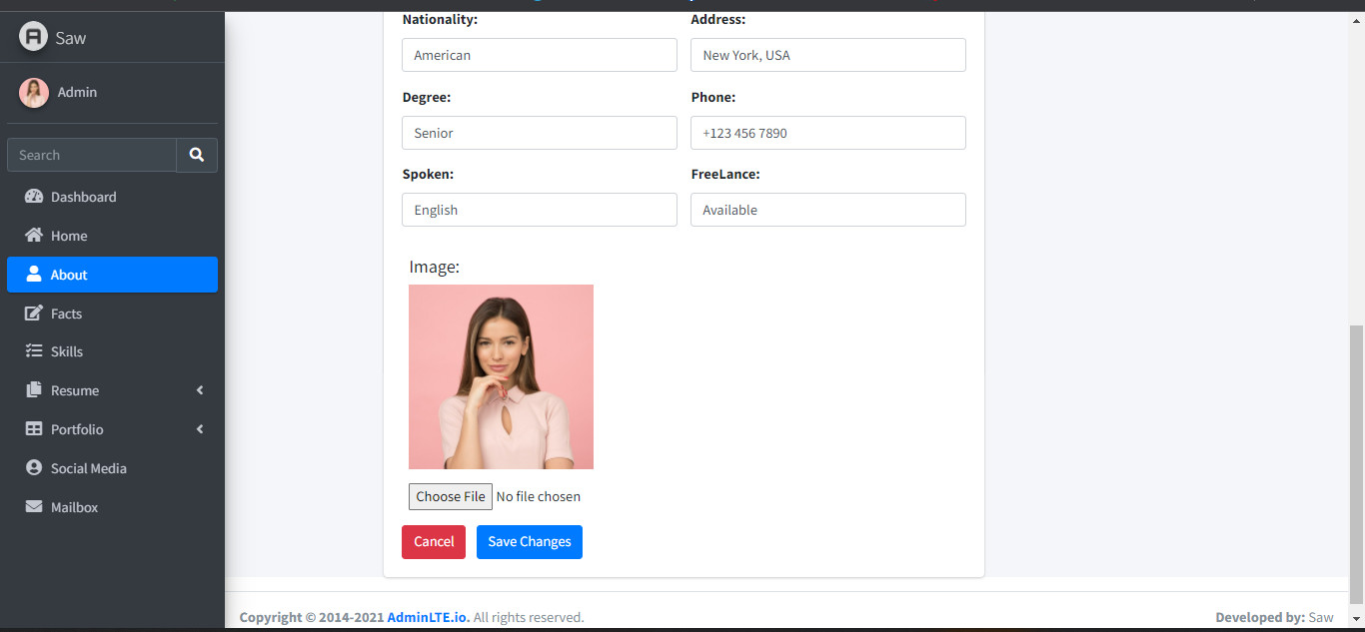Screen dimensions: 1365x632
Task: Click the Facts edit icon
Action: (34, 314)
